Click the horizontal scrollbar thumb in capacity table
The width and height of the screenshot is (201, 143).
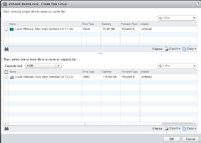point(85,124)
